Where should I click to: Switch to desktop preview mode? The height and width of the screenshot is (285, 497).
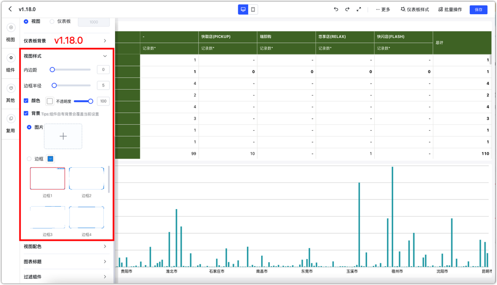(x=243, y=9)
